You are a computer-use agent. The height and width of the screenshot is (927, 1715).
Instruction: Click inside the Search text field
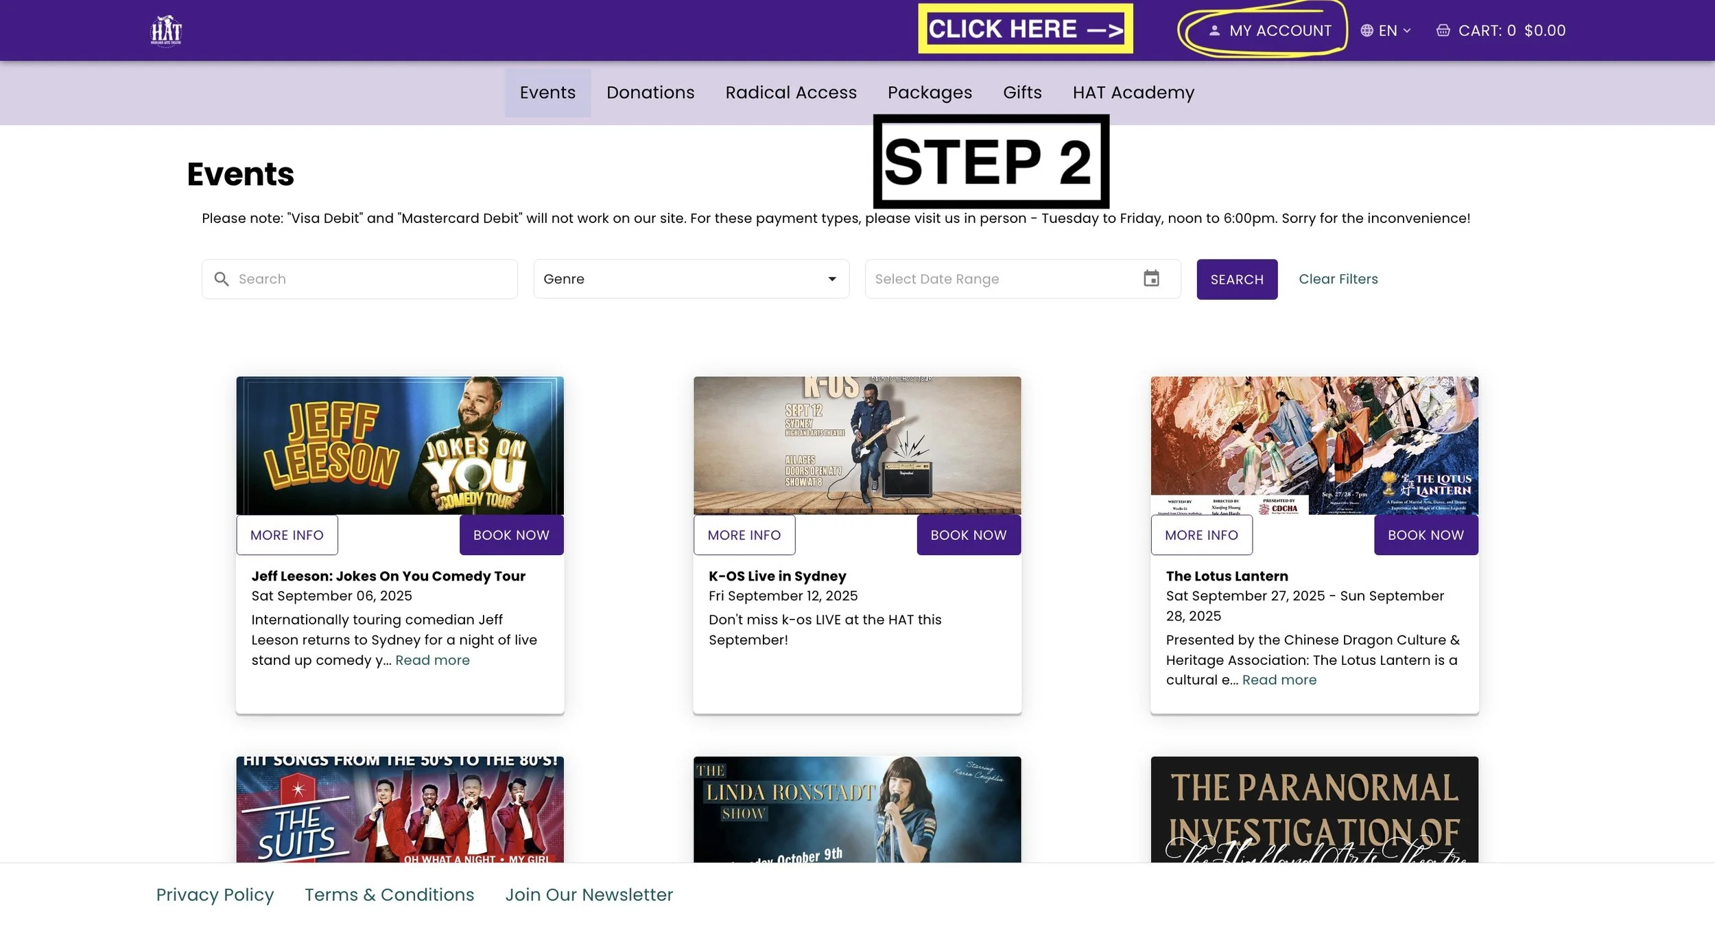(370, 279)
